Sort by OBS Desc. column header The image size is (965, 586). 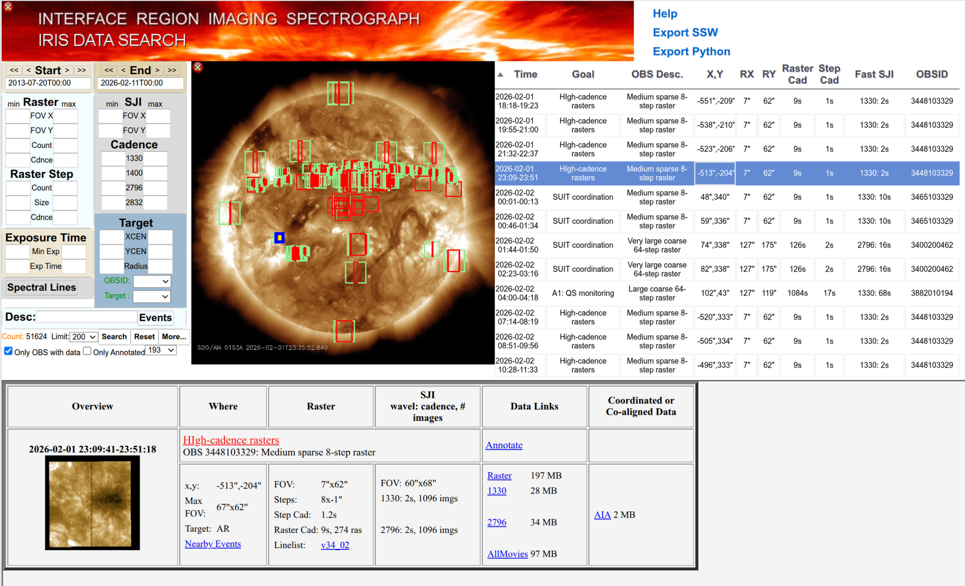coord(657,75)
